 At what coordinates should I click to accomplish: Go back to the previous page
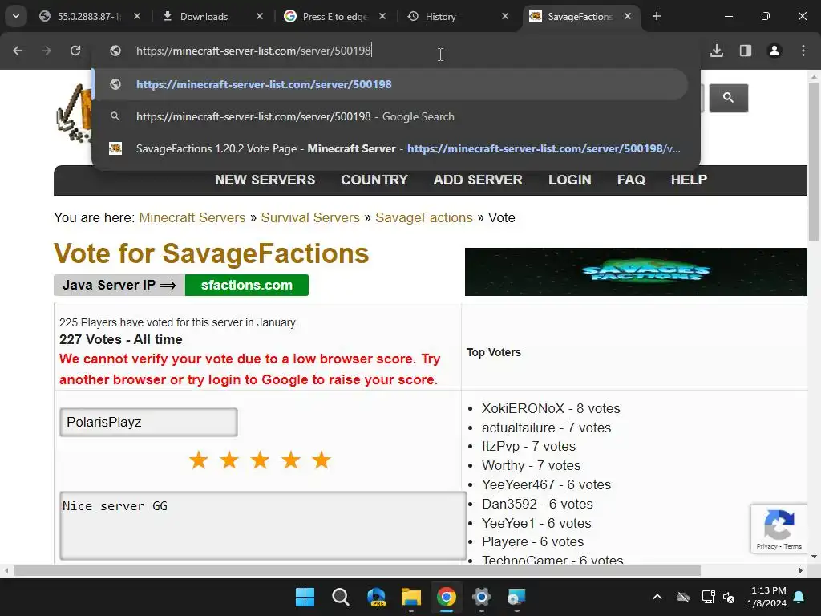18,51
